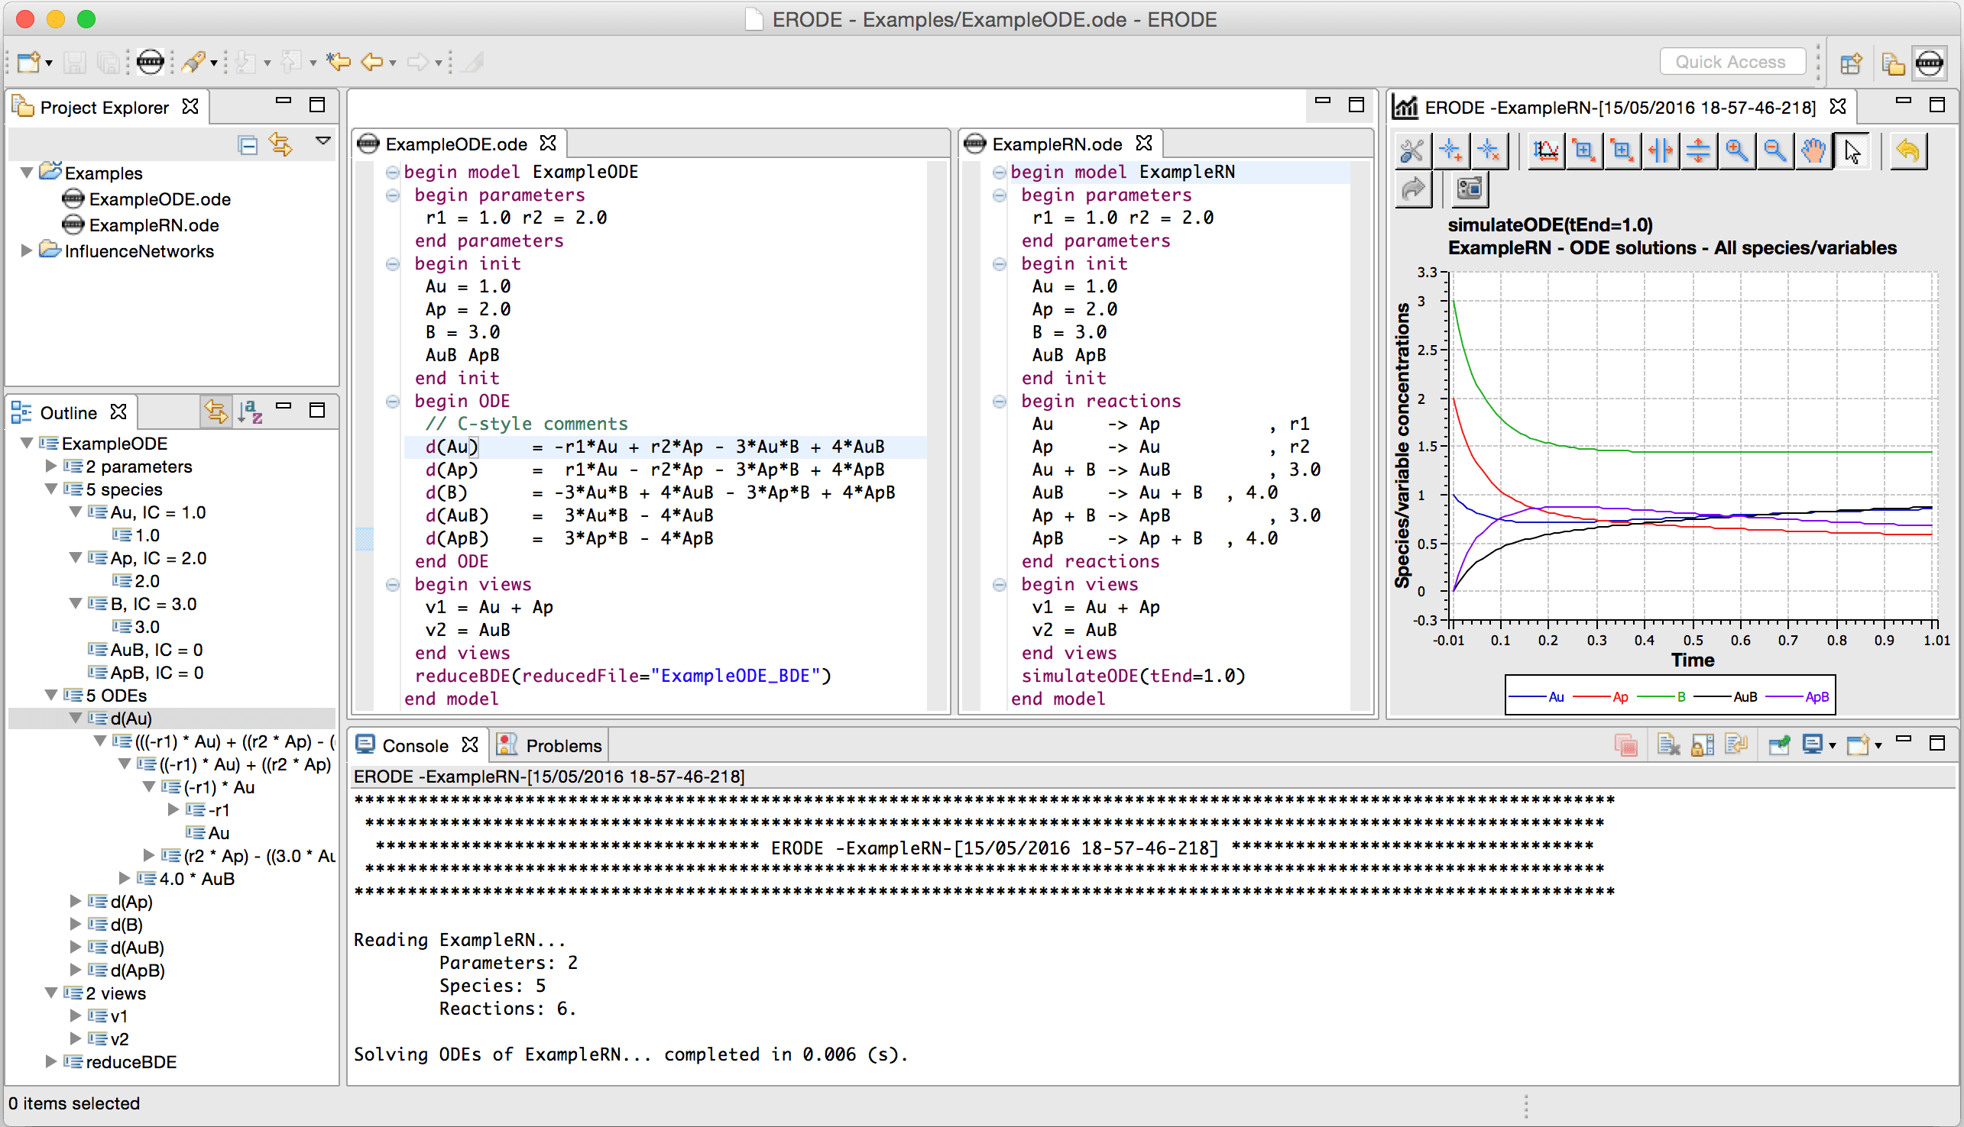1964x1127 pixels.
Task: Click the zoom in magnifier on chart toolbar
Action: [x=1736, y=150]
